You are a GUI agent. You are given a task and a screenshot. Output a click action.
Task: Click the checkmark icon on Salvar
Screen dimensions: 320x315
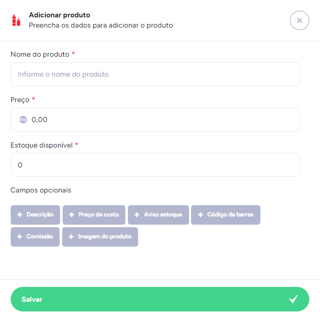click(x=293, y=299)
